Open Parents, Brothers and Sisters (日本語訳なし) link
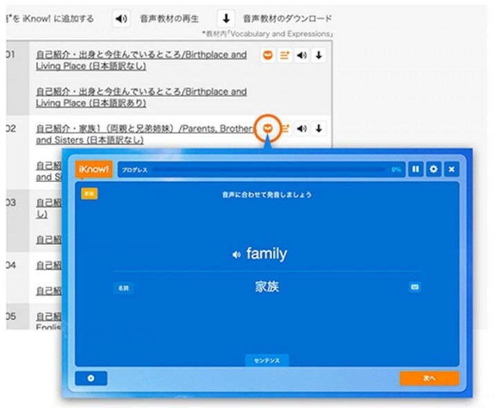498x408 pixels. click(x=147, y=134)
